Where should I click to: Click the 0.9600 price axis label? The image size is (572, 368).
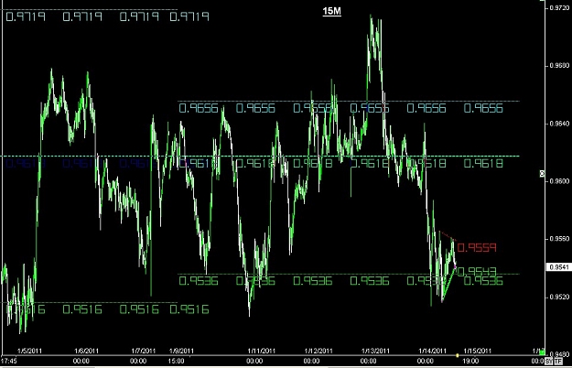pyautogui.click(x=560, y=181)
